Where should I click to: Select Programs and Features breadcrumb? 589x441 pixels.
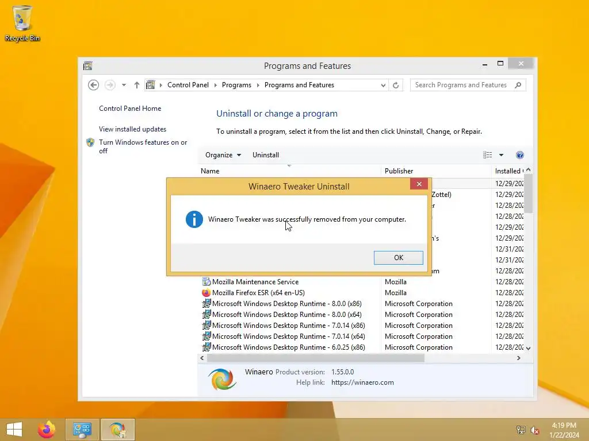click(x=299, y=85)
